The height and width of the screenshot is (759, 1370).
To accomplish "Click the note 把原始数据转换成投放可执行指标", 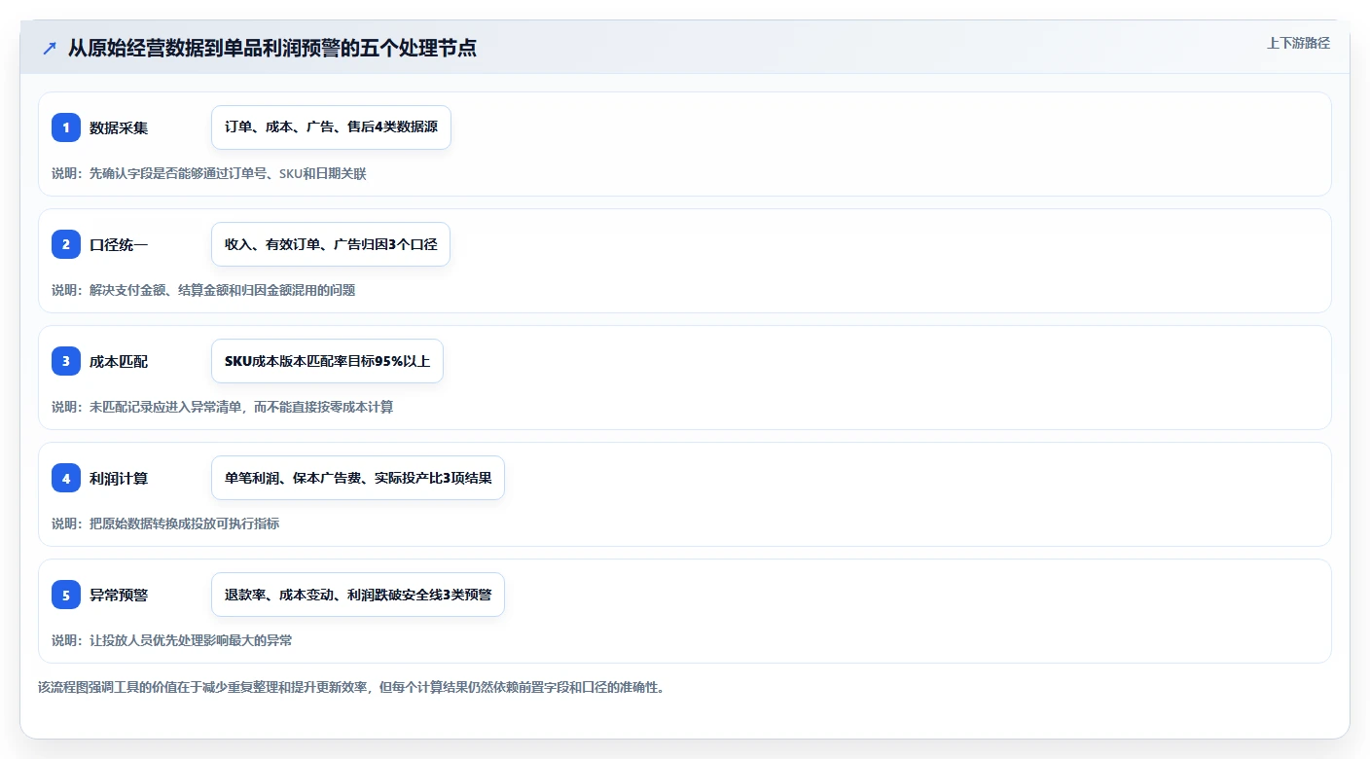I will tap(165, 524).
